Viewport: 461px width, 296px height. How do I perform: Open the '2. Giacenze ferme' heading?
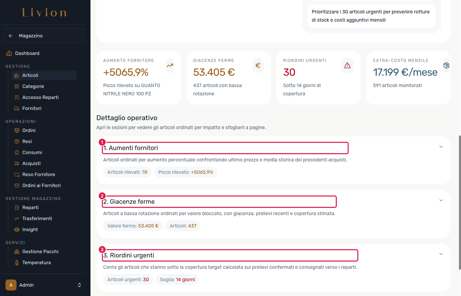219,202
